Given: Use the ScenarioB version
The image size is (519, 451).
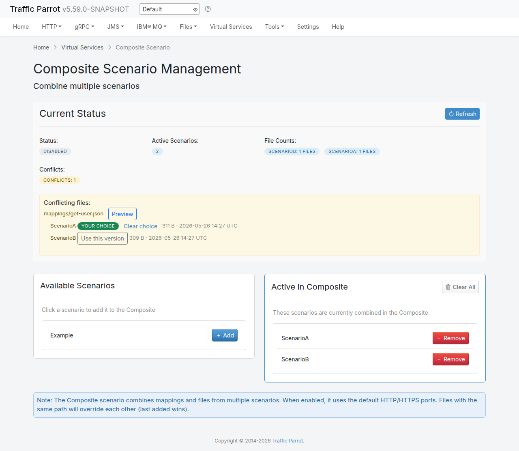Looking at the screenshot, I should coord(103,238).
